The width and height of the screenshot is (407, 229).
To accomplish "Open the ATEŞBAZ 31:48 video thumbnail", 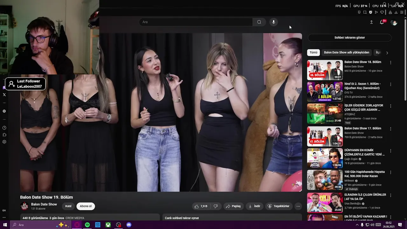I will [x=325, y=114].
